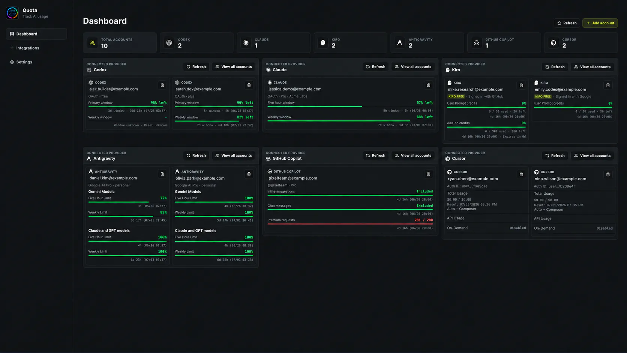Click trash icon on alex.builder Codex card
The height and width of the screenshot is (353, 627).
tap(162, 85)
